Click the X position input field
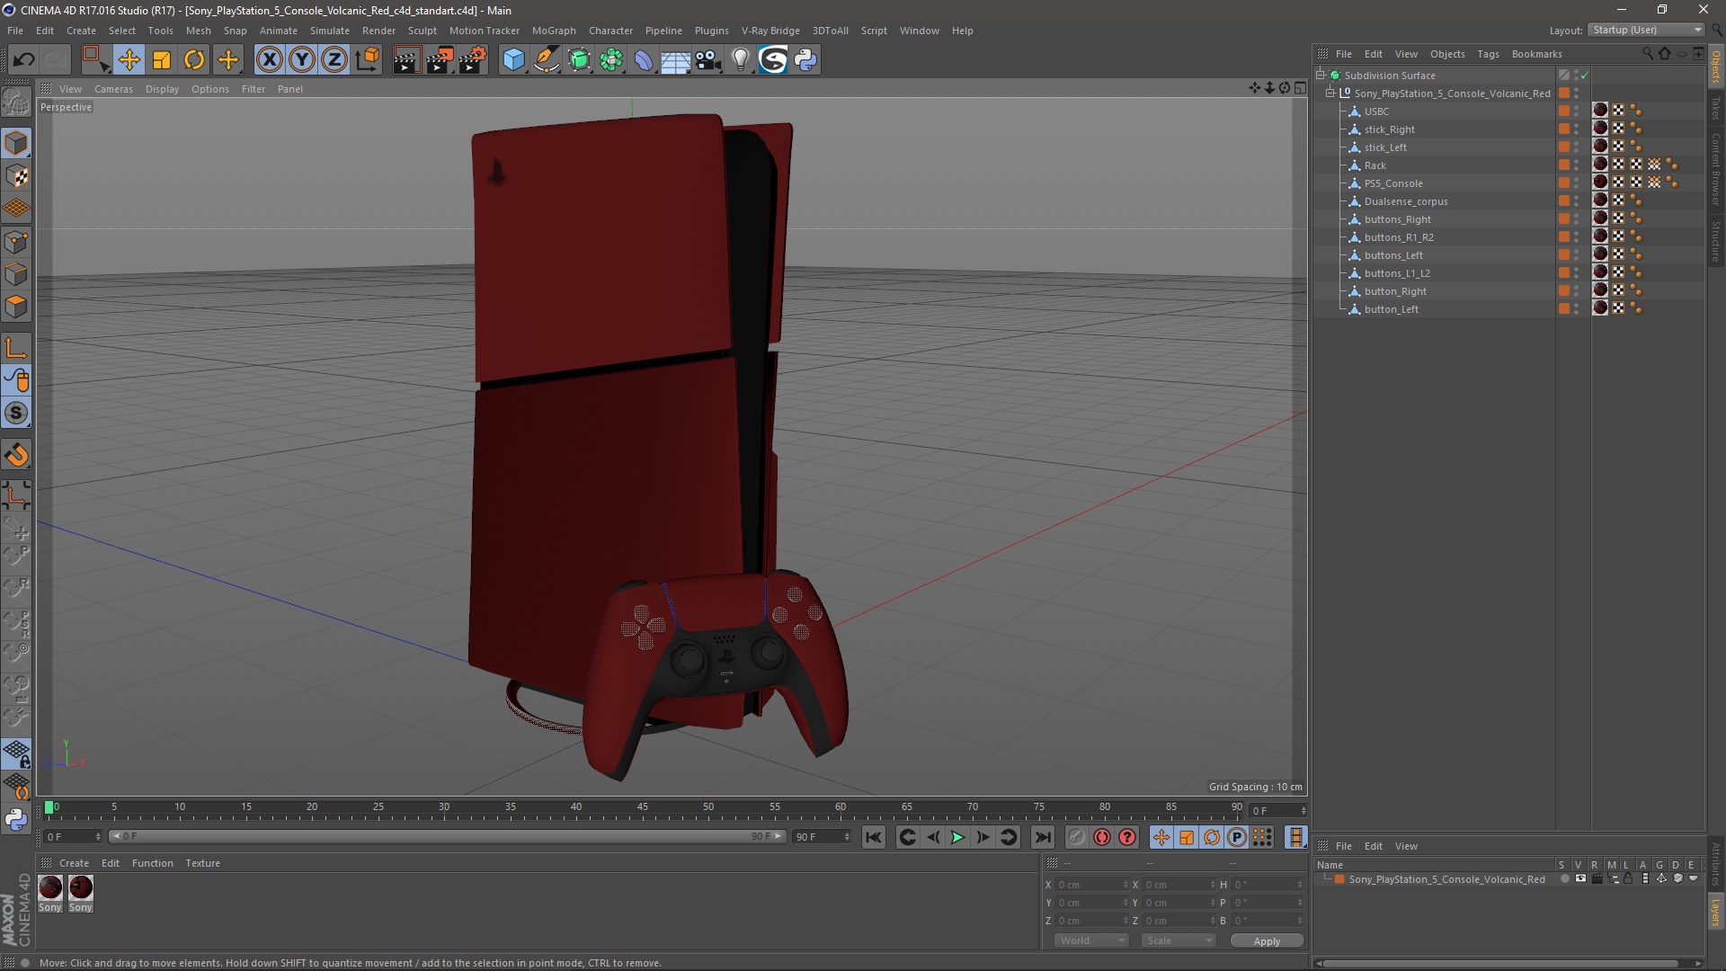The width and height of the screenshot is (1726, 971). coord(1091,885)
